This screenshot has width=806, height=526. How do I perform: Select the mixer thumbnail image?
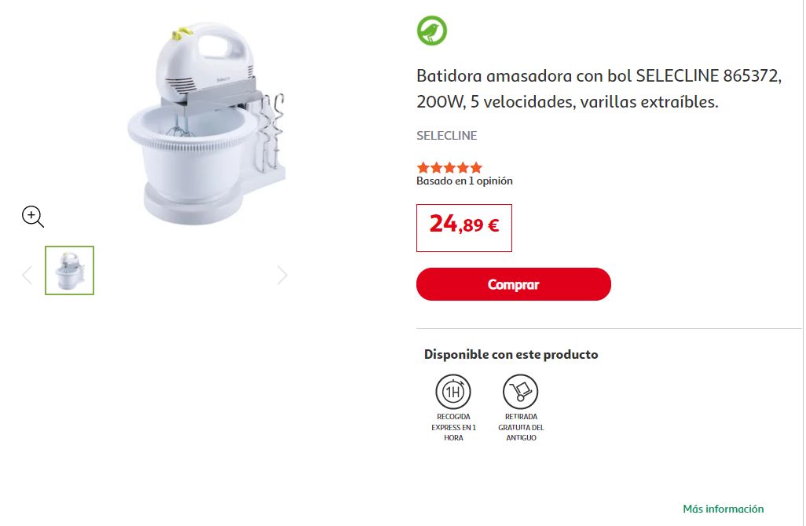coord(69,270)
